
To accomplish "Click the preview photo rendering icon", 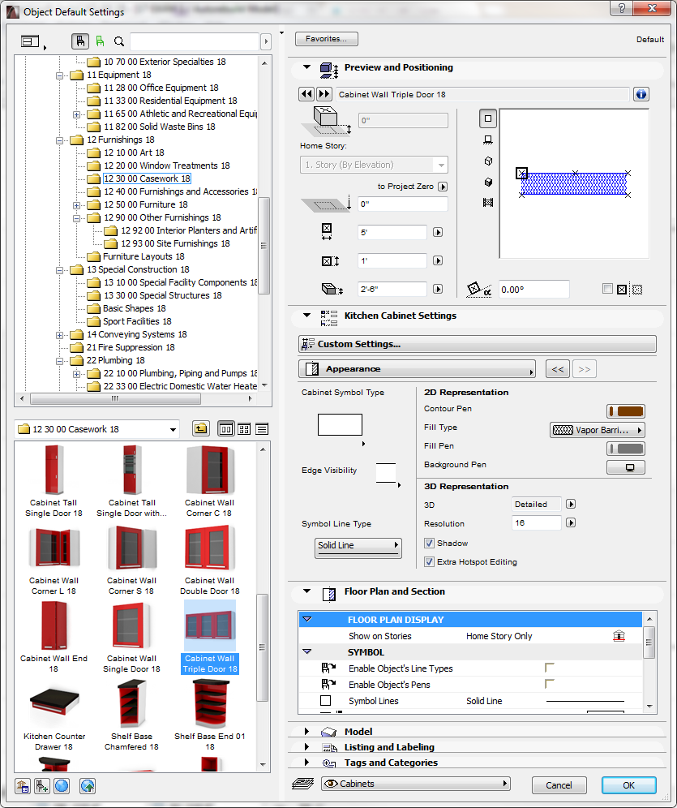I will 487,182.
